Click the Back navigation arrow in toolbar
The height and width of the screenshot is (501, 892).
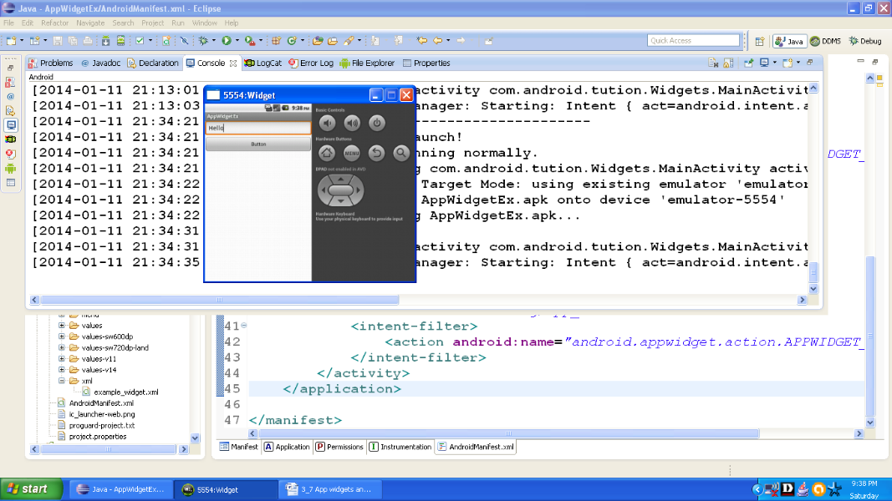pos(437,40)
